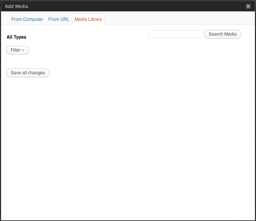Open the From URL tab
The height and width of the screenshot is (221, 256).
point(59,19)
